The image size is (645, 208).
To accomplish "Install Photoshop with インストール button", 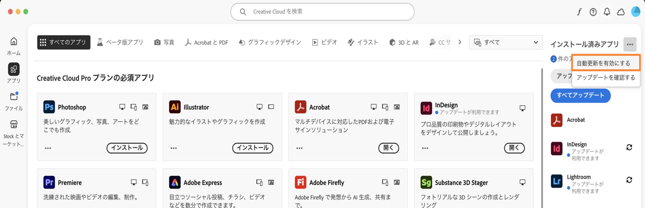I will point(127,148).
